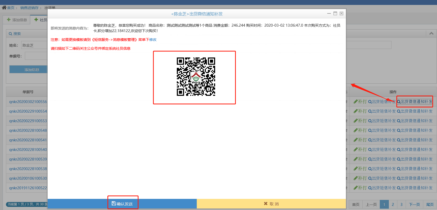Click 出货短信补发 in first row
The image size is (437, 210).
click(x=382, y=102)
